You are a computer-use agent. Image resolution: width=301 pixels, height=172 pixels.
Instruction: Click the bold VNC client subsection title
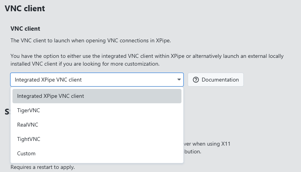pos(25,29)
